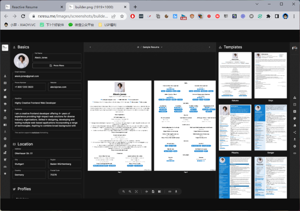Image resolution: width=300 pixels, height=211 pixels.
Task: Click the Email Address field
Action: [47, 76]
